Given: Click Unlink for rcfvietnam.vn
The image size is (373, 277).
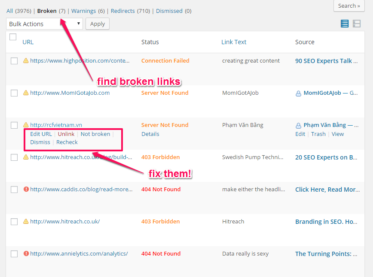Looking at the screenshot, I should click(66, 134).
